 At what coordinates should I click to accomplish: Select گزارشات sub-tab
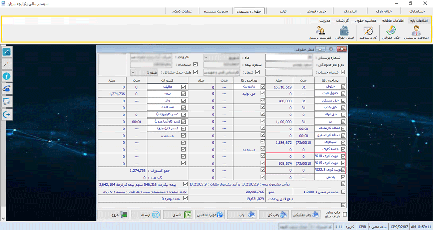tap(343, 21)
